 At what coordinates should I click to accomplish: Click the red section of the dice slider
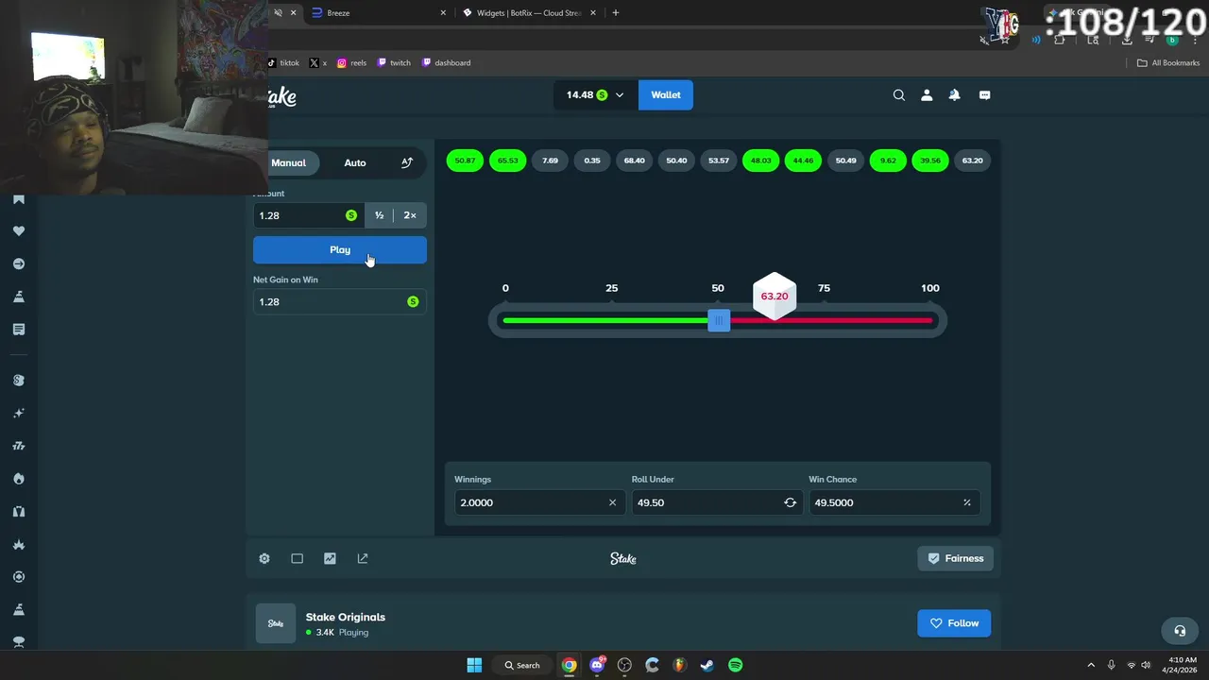click(831, 321)
